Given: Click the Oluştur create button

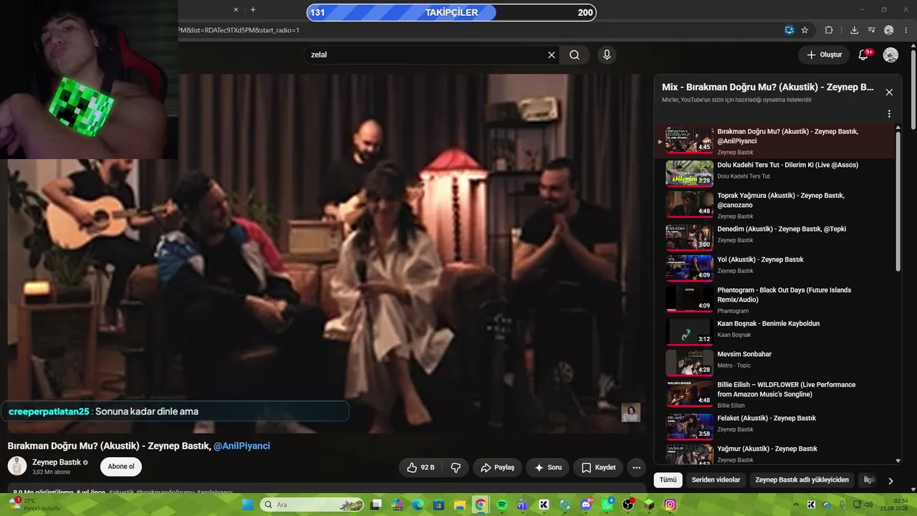Looking at the screenshot, I should [824, 54].
